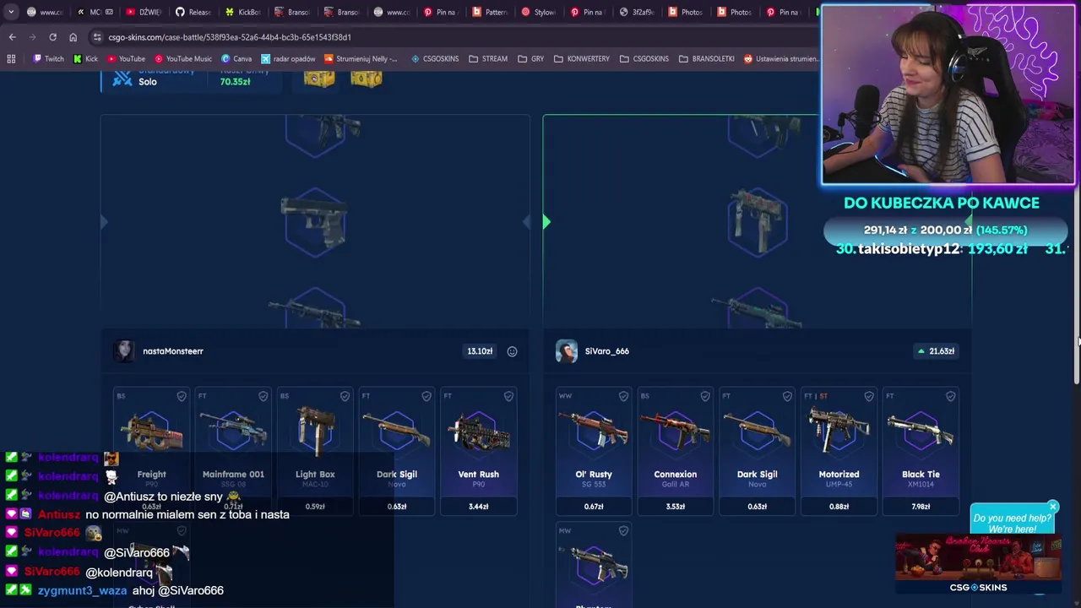Switch to the 3f2af9c tab

pos(638,12)
